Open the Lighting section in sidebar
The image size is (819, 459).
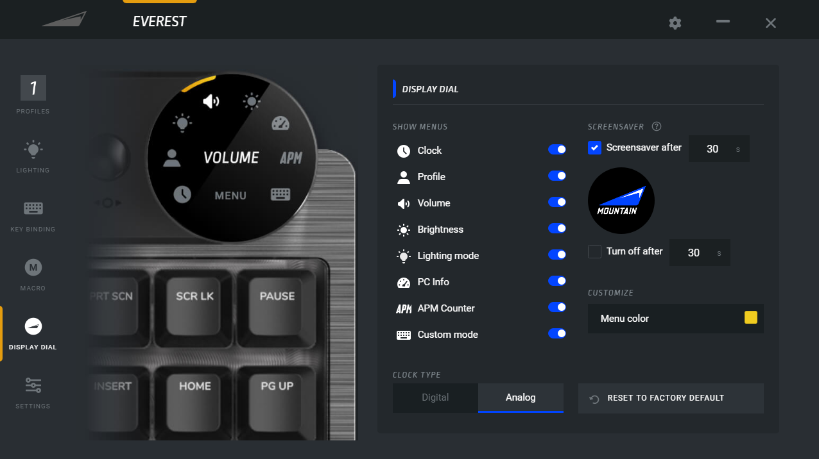pos(33,156)
